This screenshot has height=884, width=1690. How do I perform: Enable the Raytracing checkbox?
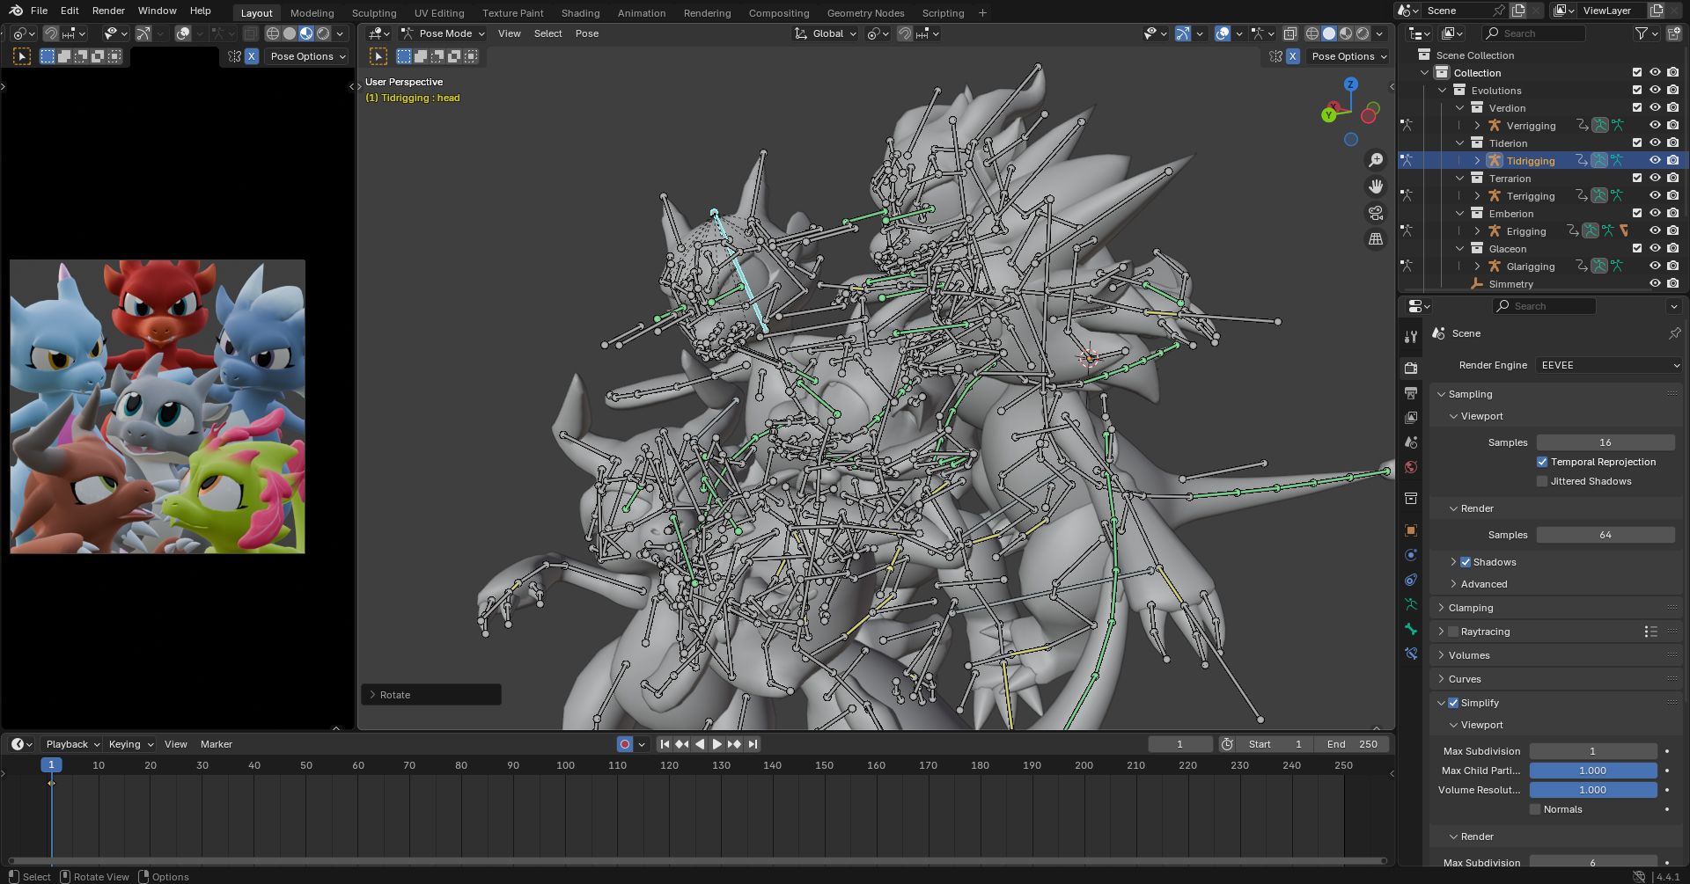point(1453,632)
